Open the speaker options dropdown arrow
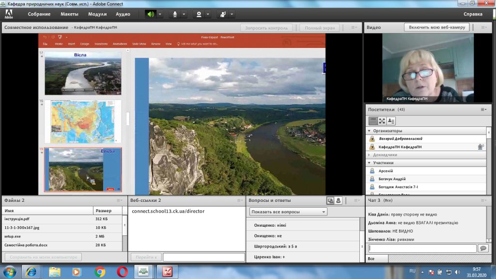This screenshot has width=496, height=279. 160,14
